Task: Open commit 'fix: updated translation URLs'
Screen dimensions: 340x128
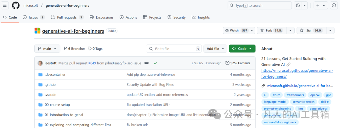Action: pyautogui.click(x=149, y=105)
